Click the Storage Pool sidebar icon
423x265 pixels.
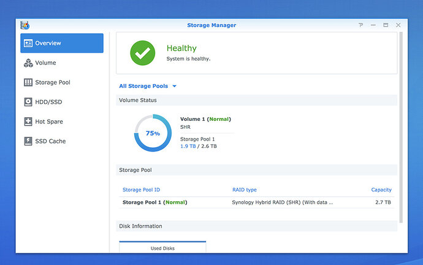28,82
